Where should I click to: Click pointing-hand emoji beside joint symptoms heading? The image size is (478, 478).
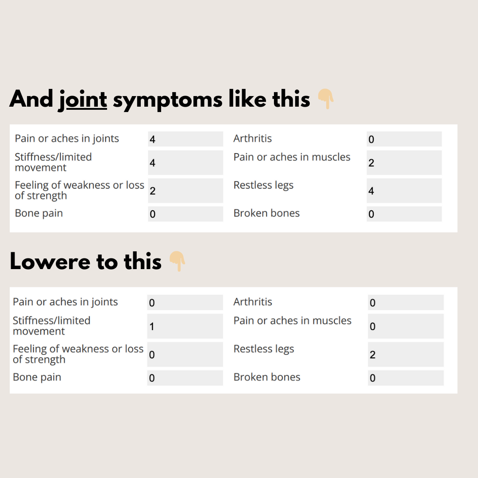[326, 99]
